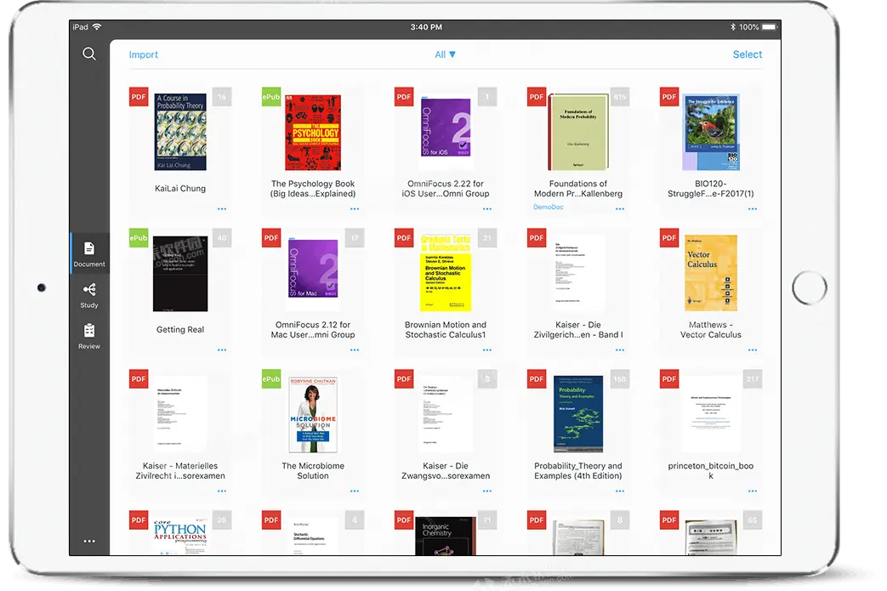Open more options for Getting Real

[x=222, y=350]
